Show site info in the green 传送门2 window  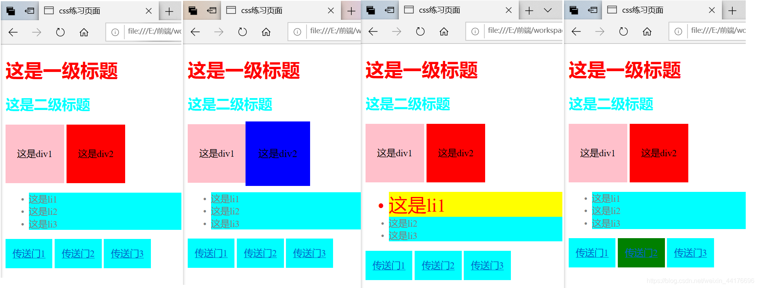678,31
